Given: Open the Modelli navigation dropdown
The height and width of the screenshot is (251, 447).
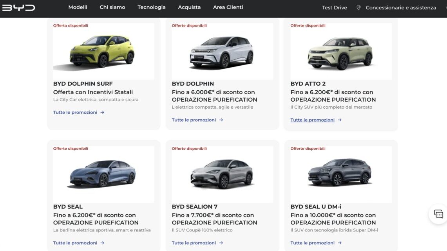Looking at the screenshot, I should [x=78, y=7].
